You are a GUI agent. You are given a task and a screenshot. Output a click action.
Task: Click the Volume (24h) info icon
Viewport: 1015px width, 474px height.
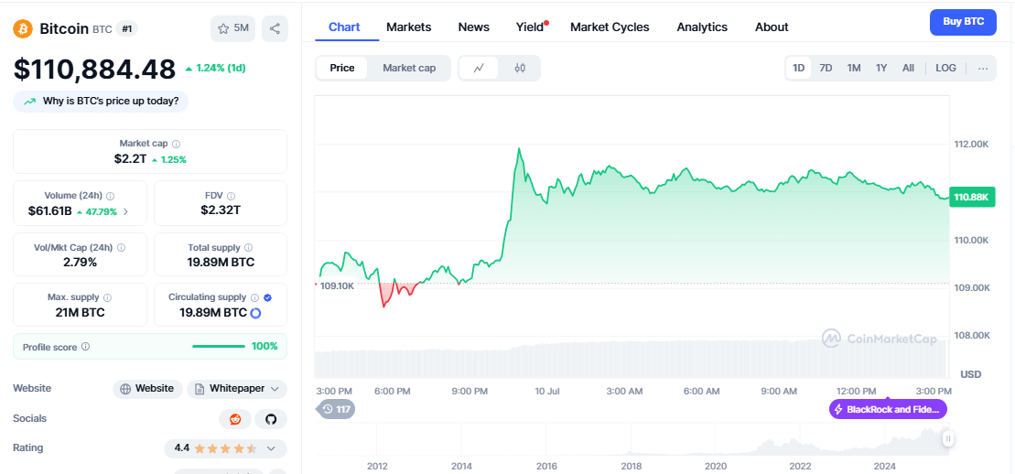point(111,196)
